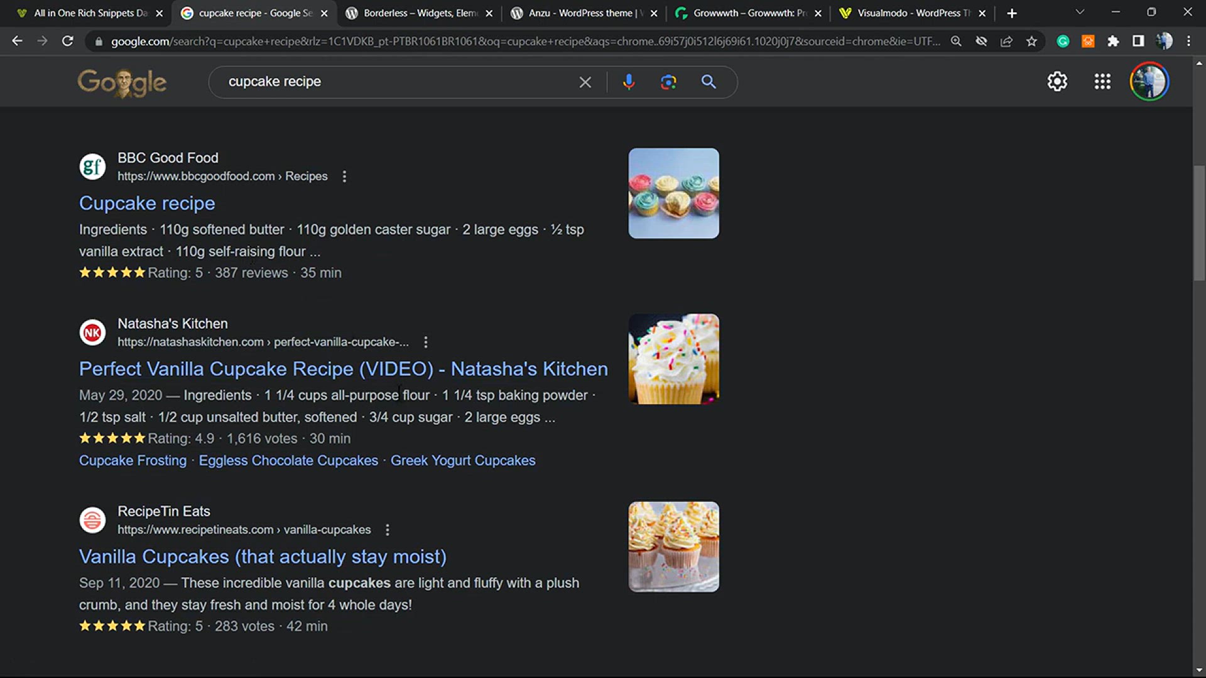Open the Cupcake Frosting sitelink
The width and height of the screenshot is (1206, 678).
coord(133,461)
